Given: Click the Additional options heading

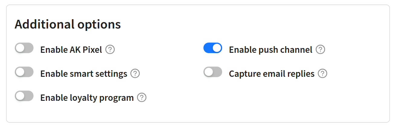Looking at the screenshot, I should (68, 24).
